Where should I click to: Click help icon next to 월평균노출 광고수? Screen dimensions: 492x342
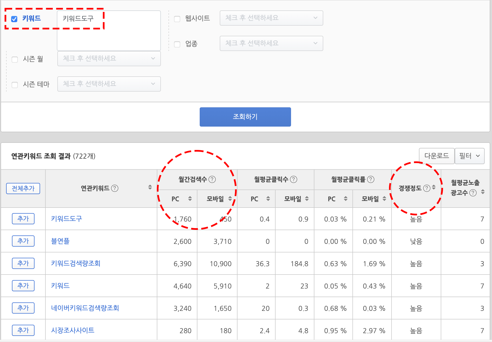tap(473, 193)
